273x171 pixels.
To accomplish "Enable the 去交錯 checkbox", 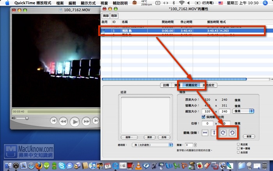I will coord(238,152).
